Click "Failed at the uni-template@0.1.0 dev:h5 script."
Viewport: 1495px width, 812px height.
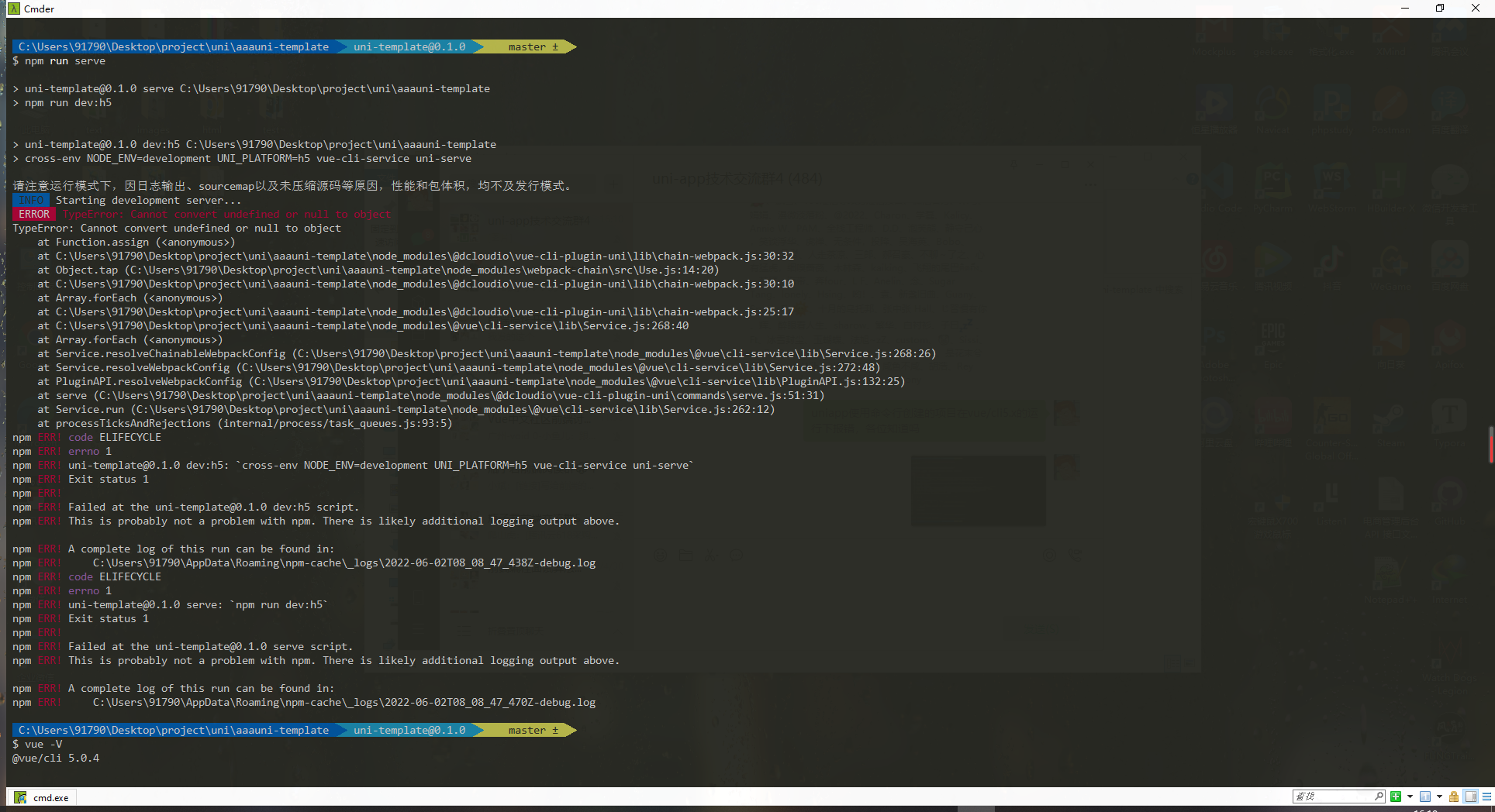point(213,507)
